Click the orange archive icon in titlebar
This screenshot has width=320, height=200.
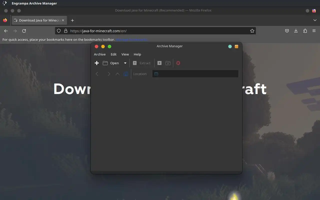(236, 46)
